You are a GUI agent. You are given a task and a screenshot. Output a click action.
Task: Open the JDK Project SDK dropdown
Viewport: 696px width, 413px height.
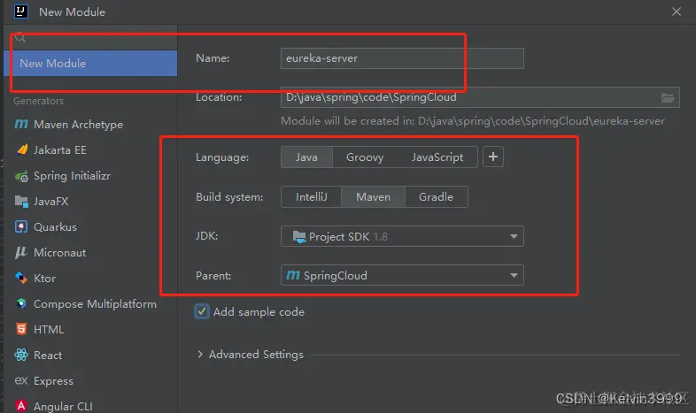click(402, 236)
